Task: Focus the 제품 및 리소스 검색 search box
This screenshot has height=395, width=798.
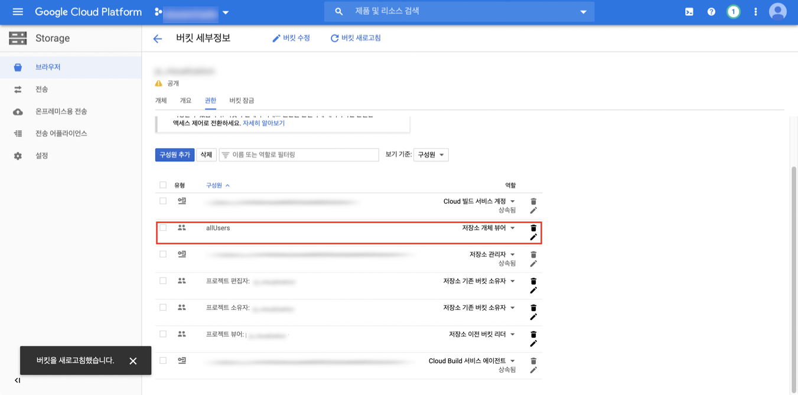Action: [x=460, y=12]
